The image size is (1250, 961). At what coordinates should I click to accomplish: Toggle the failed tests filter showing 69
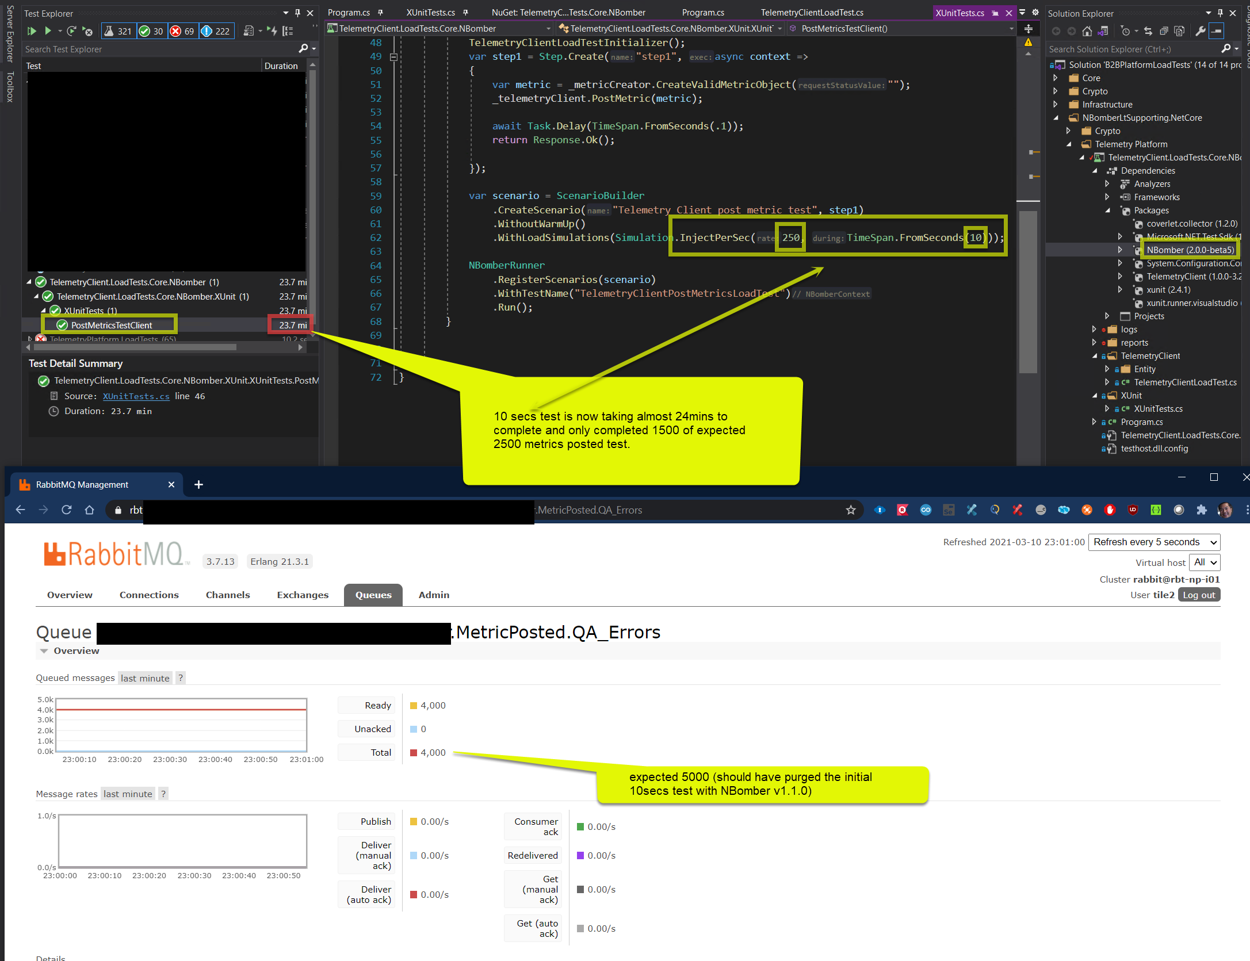point(183,31)
